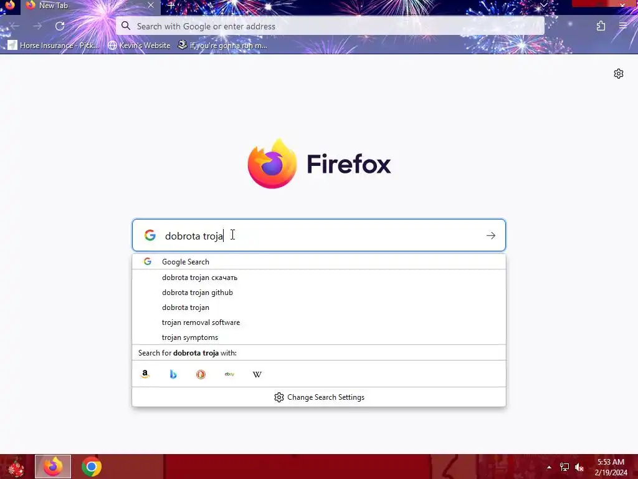Screen dimensions: 638x479
Task: Click Firefox in the taskbar
Action: pos(53,467)
